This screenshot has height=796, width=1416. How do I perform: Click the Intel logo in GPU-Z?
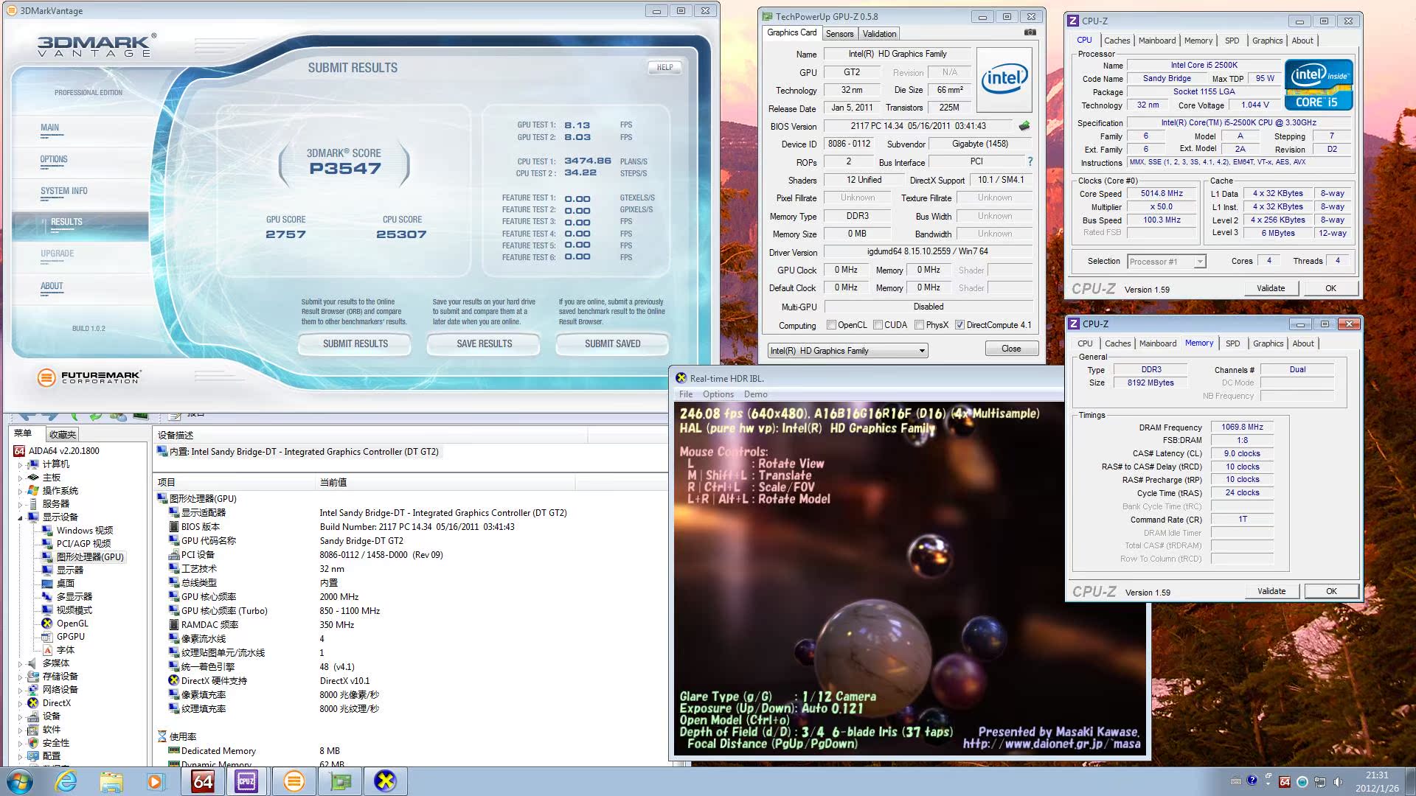tap(1004, 79)
